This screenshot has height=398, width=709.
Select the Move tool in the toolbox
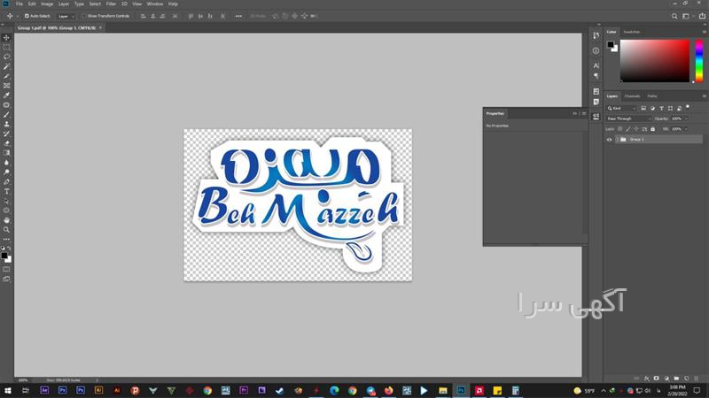click(x=6, y=38)
